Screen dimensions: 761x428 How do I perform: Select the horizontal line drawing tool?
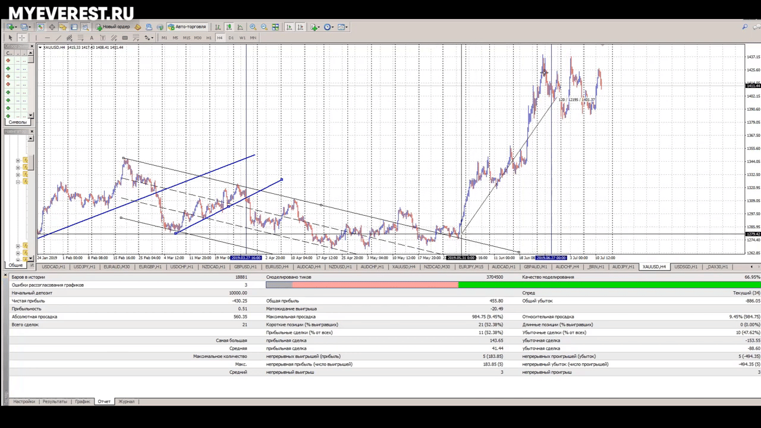47,37
